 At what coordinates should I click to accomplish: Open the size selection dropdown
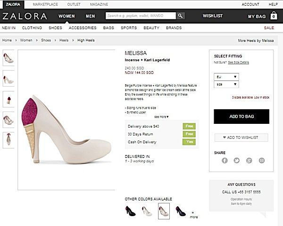[x=226, y=84]
